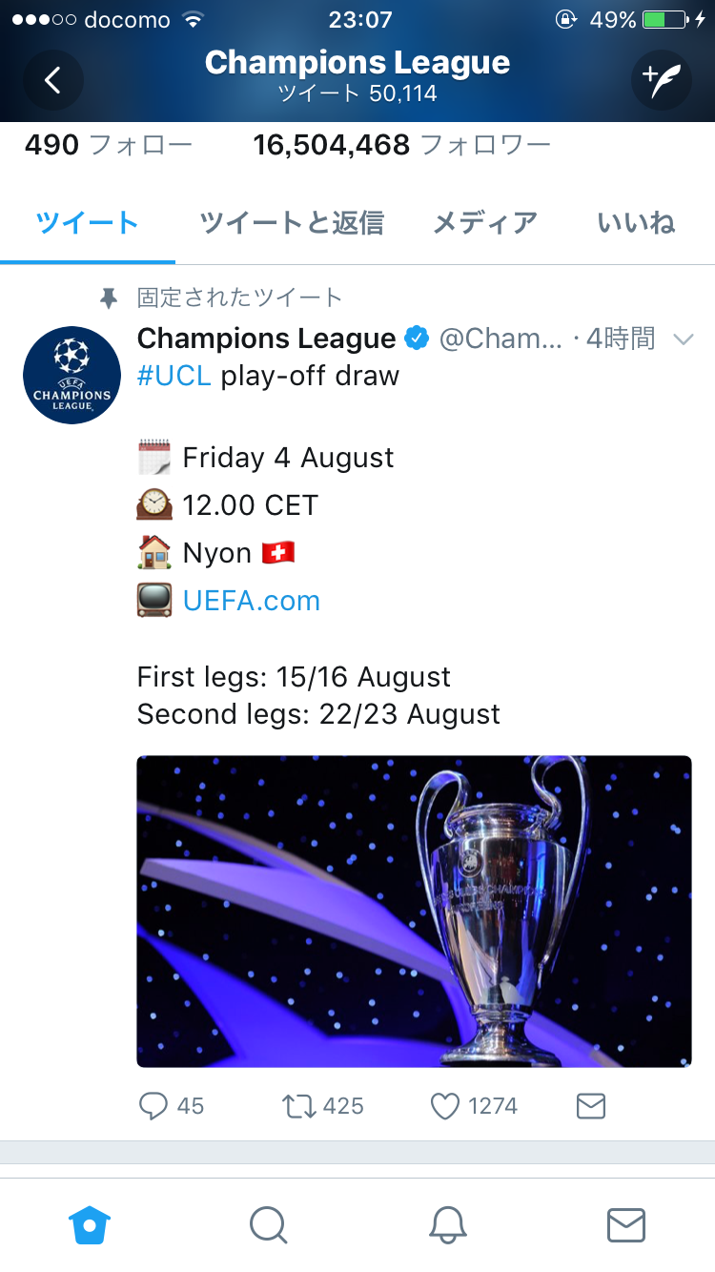
Task: Tap the back arrow button
Action: point(53,80)
